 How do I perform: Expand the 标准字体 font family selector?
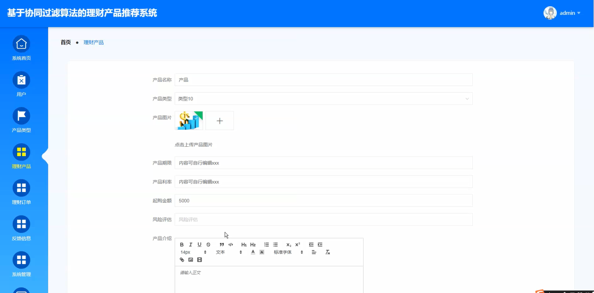click(x=286, y=252)
